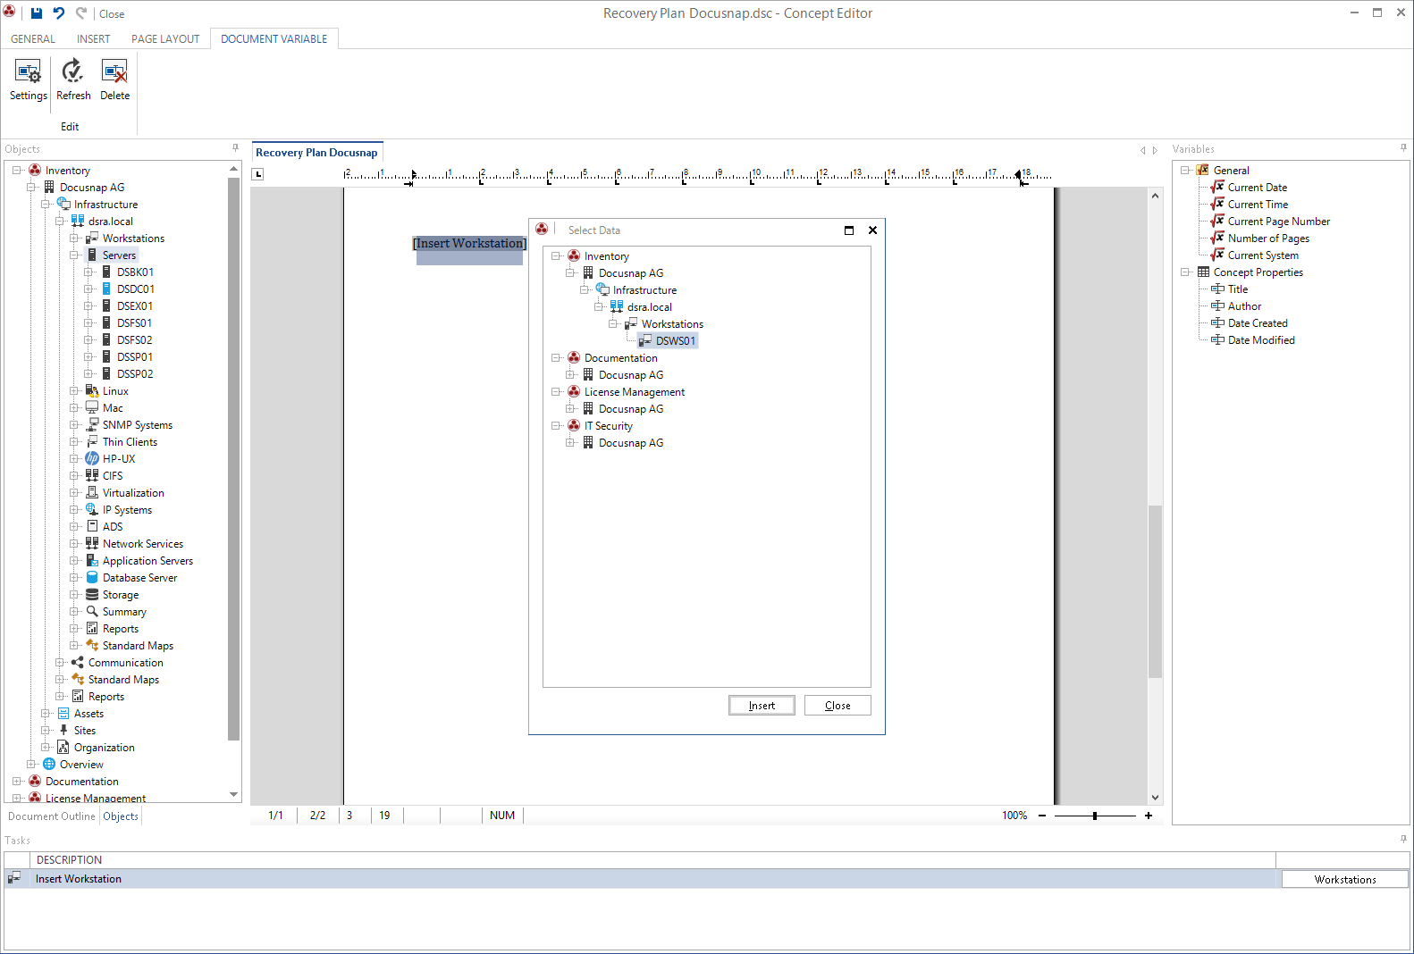Click the Save icon in the title bar
Screen dimensions: 1414x954
37,13
